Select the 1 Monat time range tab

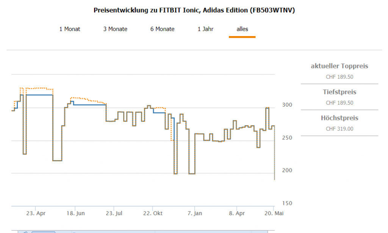(70, 29)
